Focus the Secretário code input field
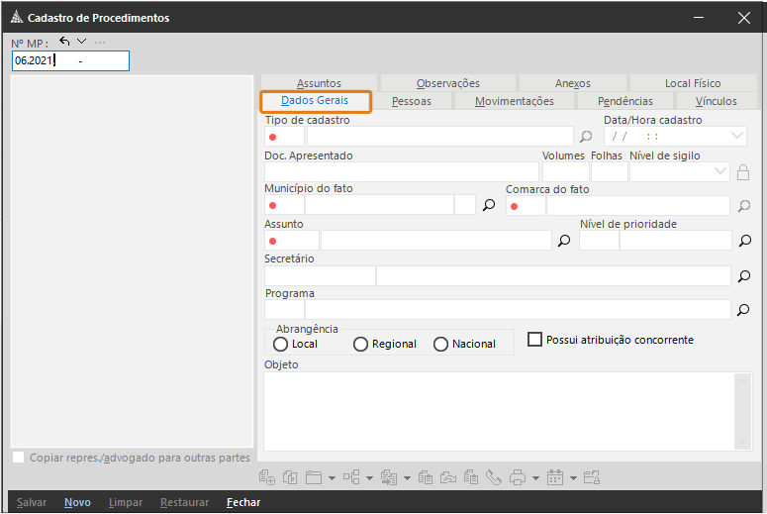 pyautogui.click(x=320, y=276)
